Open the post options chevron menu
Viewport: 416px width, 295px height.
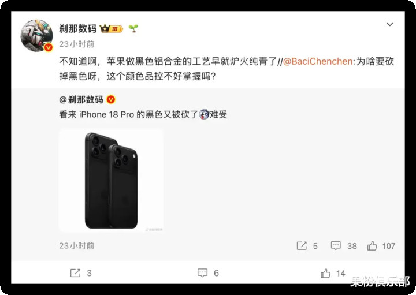click(x=389, y=24)
